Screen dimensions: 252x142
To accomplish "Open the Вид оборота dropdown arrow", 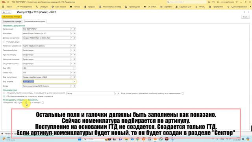I will tap(74, 82).
